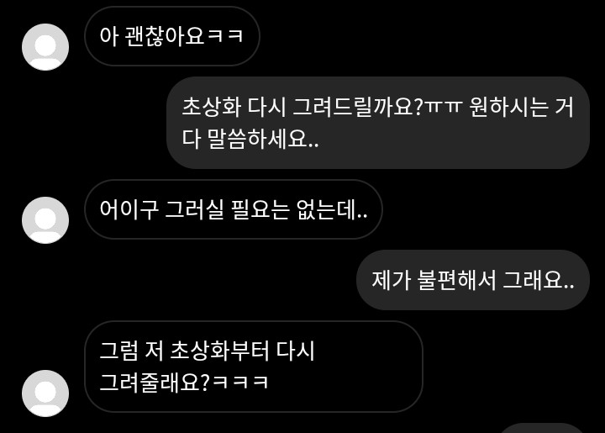The width and height of the screenshot is (605, 433).
Task: Open profile avatar beside "아 괜찮아요ㅋㅋ" message
Action: (x=45, y=47)
